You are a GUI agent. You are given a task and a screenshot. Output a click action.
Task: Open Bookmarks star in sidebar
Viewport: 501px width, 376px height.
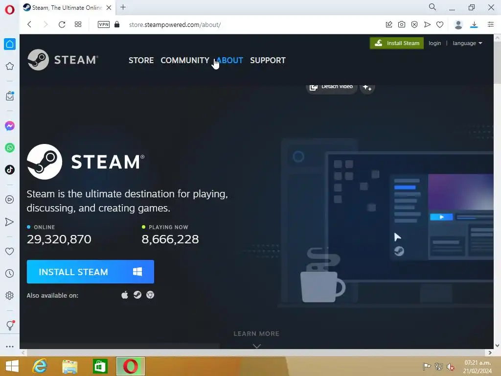10,66
